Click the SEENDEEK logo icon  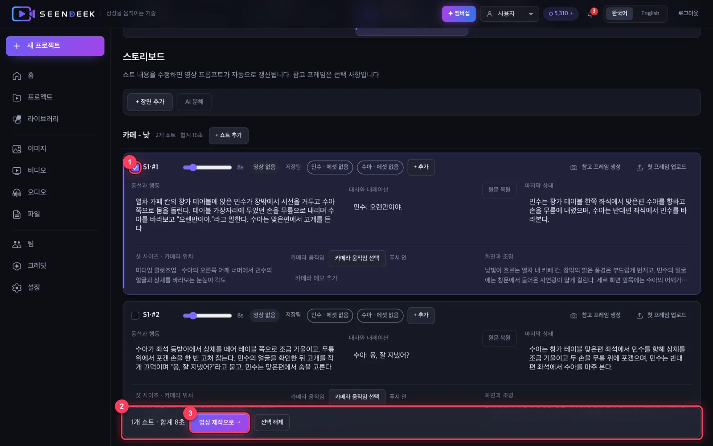tap(23, 14)
